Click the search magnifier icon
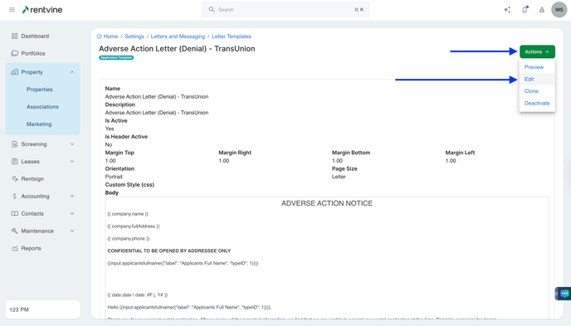This screenshot has height=326, width=571. [x=211, y=9]
